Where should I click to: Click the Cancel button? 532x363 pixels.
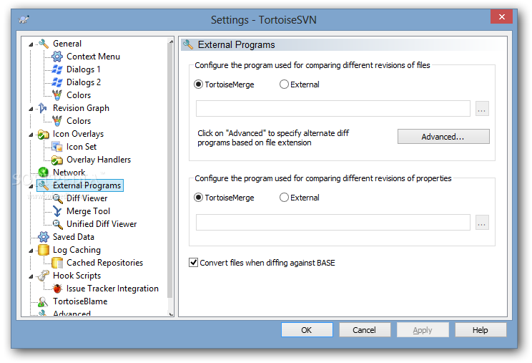pos(365,330)
